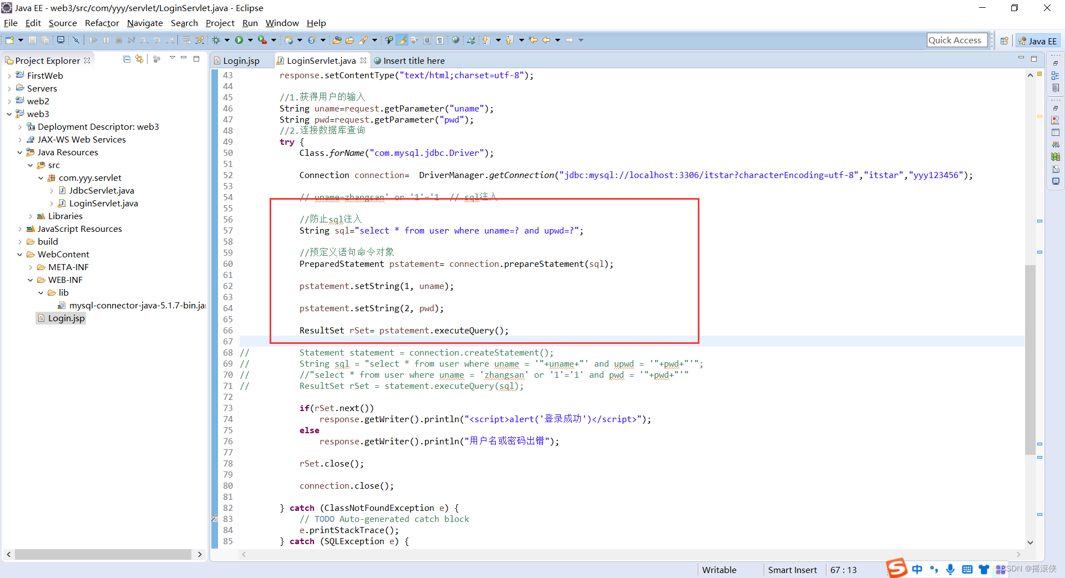Click Collapse All in Project Explorer
Image resolution: width=1065 pixels, height=578 pixels.
coord(126,59)
